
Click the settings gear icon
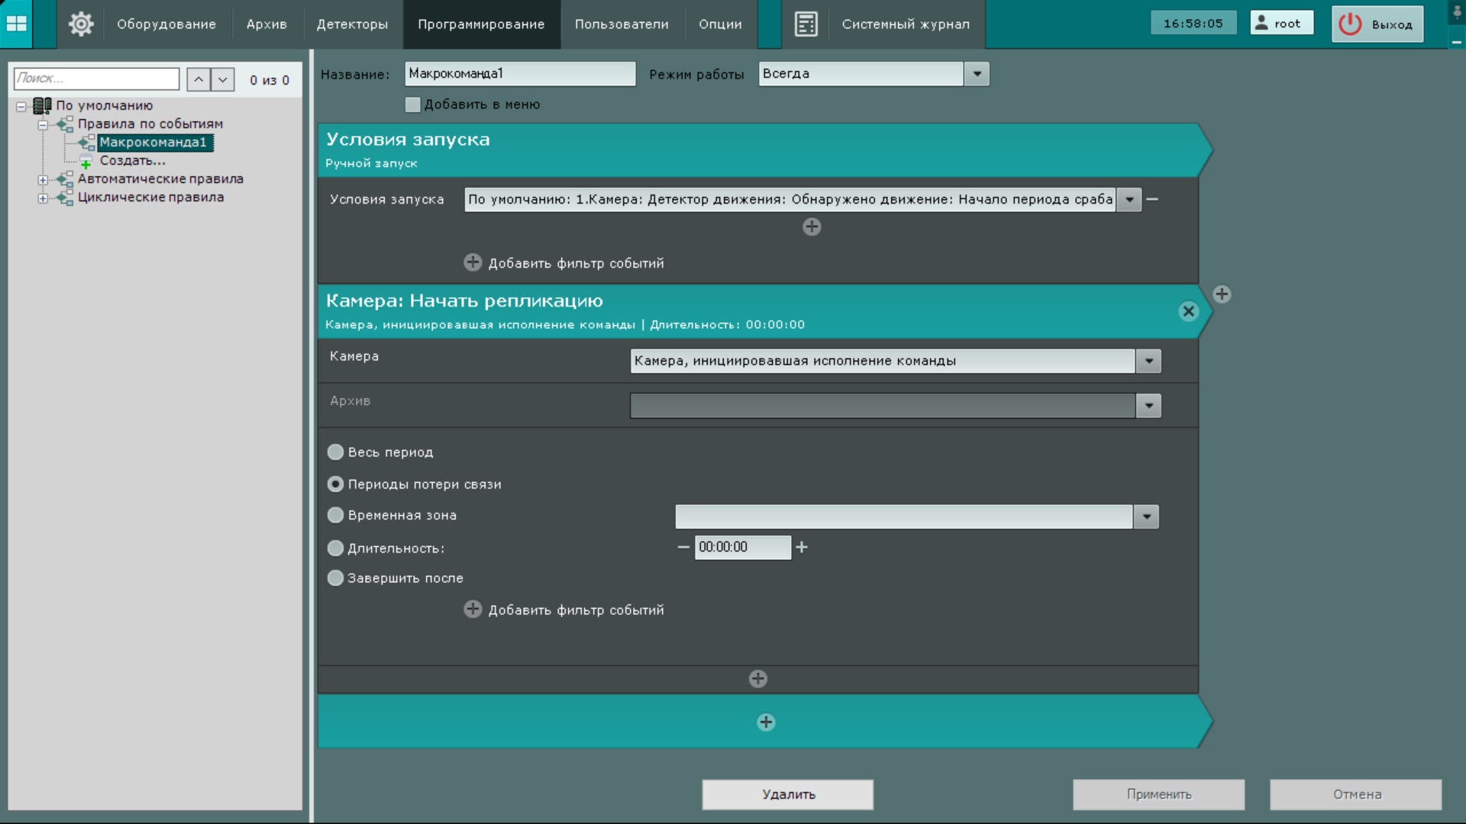(81, 24)
